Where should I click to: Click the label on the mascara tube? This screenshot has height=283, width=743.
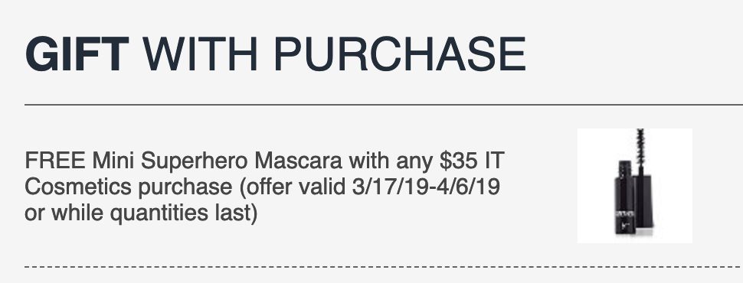pos(624,214)
